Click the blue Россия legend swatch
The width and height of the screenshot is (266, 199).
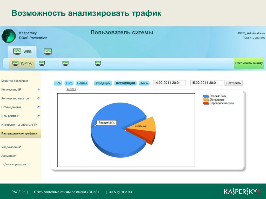coord(206,96)
